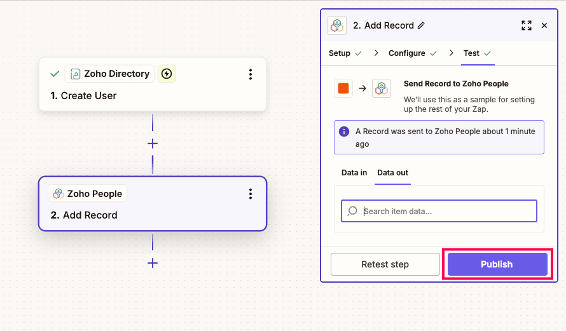This screenshot has height=331, width=566.
Task: Add a step below Add Record
Action: [153, 263]
